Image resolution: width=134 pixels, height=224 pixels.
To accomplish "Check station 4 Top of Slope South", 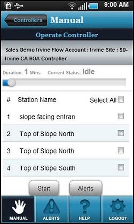I will [x=121, y=167].
